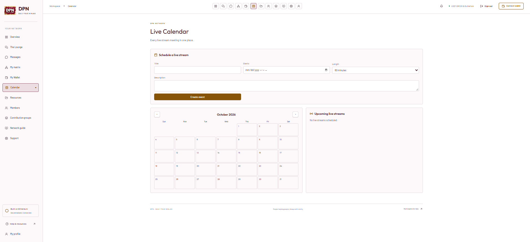Click the DPN Daily Paid Ninjas logo
The image size is (530, 242).
click(20, 10)
